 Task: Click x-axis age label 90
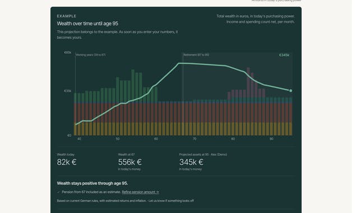pos(271,139)
